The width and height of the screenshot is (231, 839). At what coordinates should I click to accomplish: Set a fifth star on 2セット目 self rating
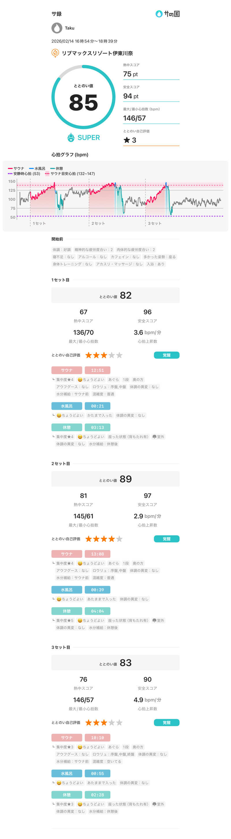pos(119,539)
